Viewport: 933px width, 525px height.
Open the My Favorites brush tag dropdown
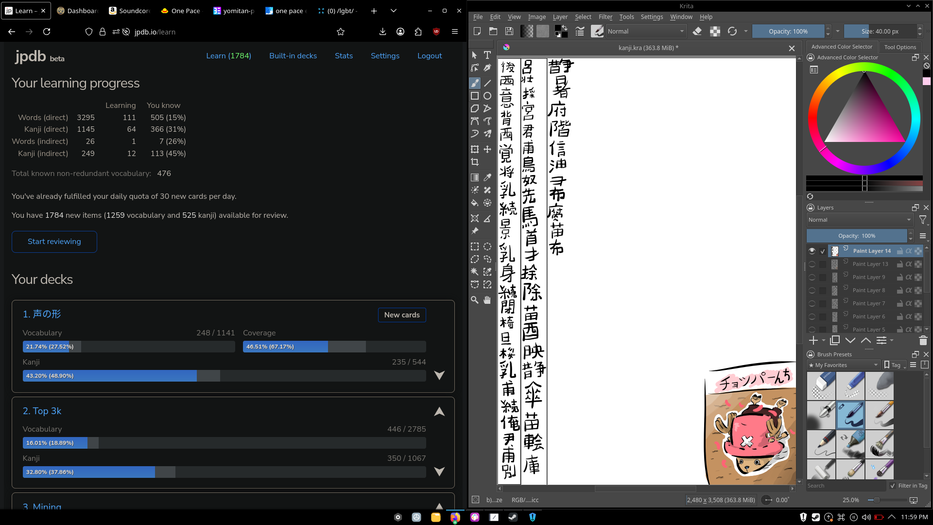coord(843,365)
